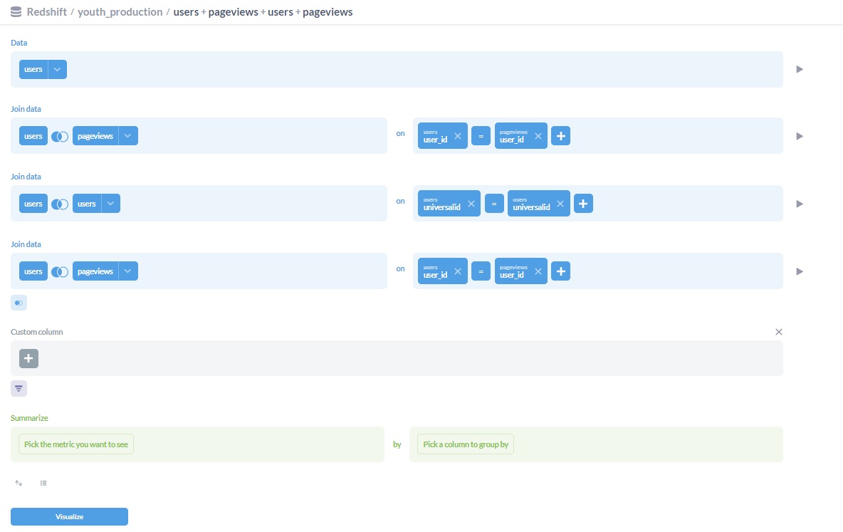Image resolution: width=843 pixels, height=532 pixels.
Task: Add a row limit step
Action: coord(43,483)
